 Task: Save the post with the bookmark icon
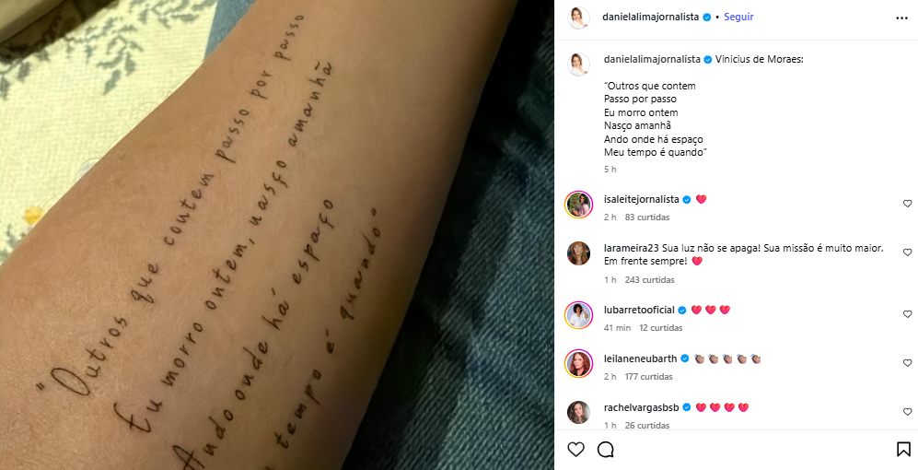(903, 450)
